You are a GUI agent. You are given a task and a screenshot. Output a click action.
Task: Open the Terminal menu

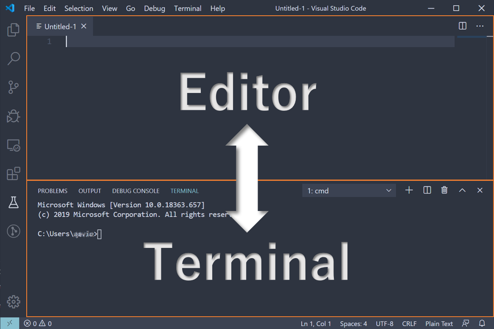(188, 8)
